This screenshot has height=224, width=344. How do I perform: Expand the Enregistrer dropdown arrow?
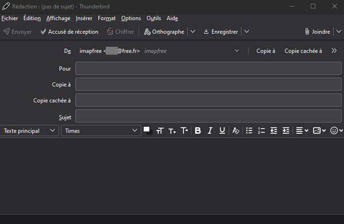[x=247, y=32]
